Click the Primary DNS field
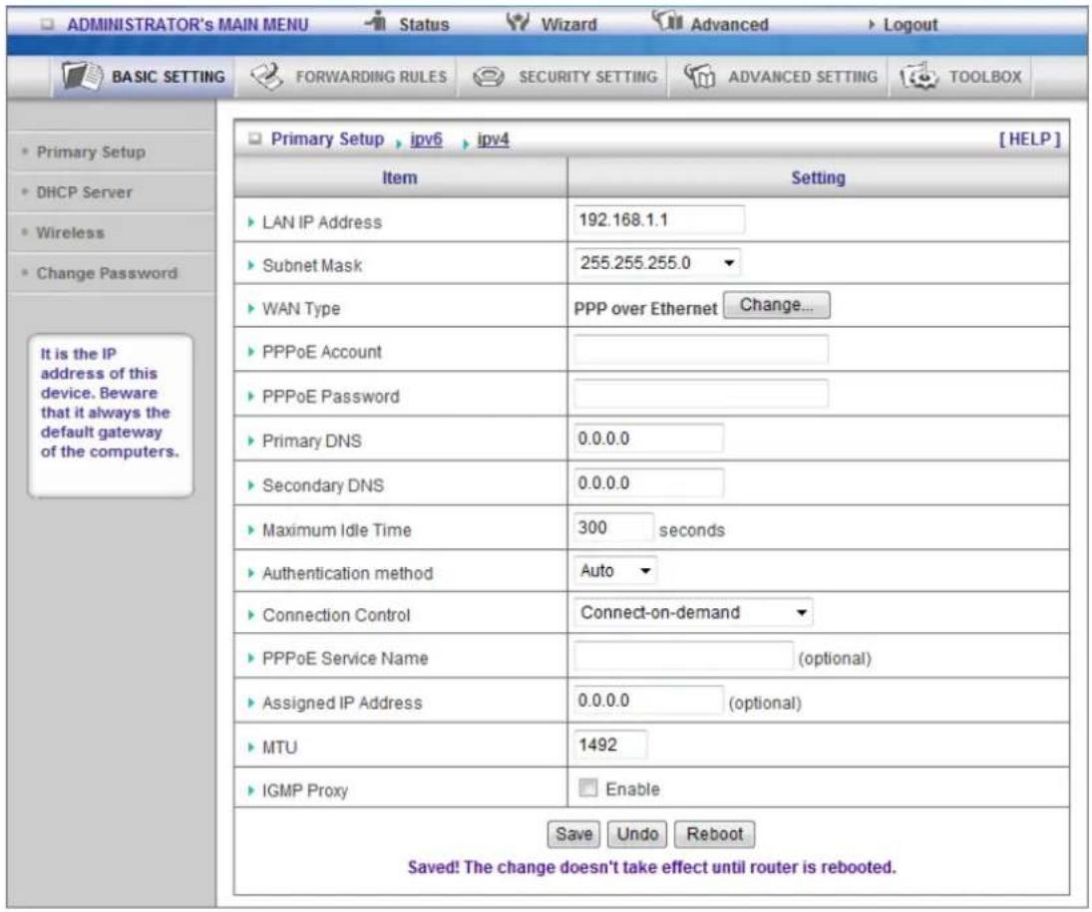The height and width of the screenshot is (912, 1092). click(x=648, y=439)
